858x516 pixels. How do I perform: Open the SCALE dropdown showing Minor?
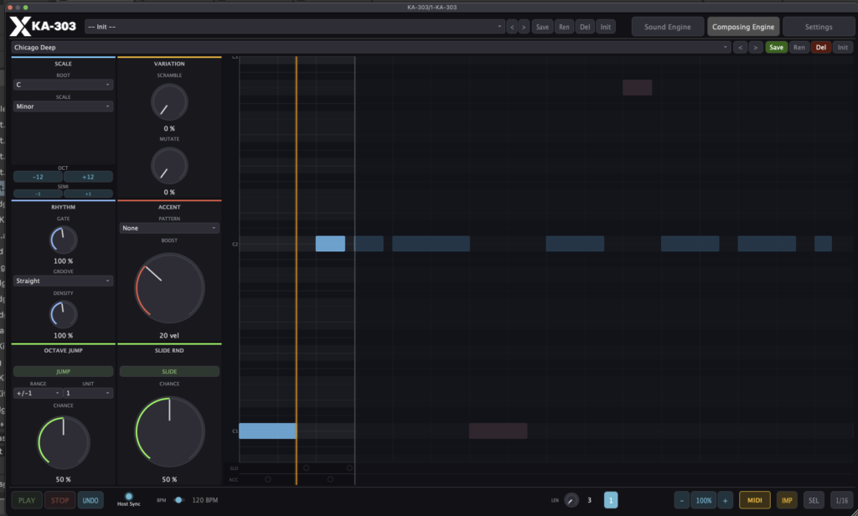(63, 106)
